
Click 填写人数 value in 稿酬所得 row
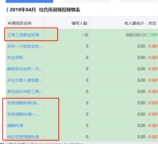point(87,126)
